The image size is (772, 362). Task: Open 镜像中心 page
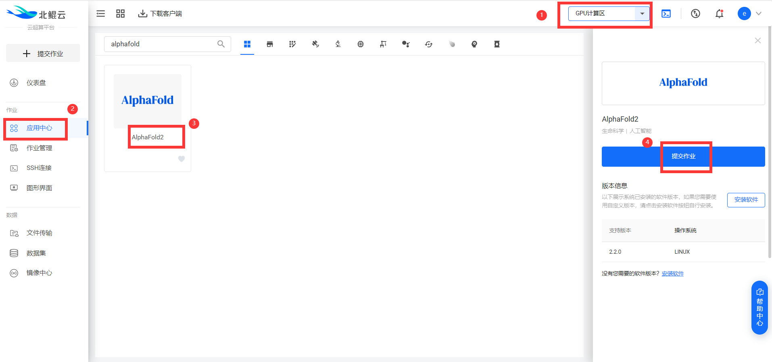(x=40, y=273)
